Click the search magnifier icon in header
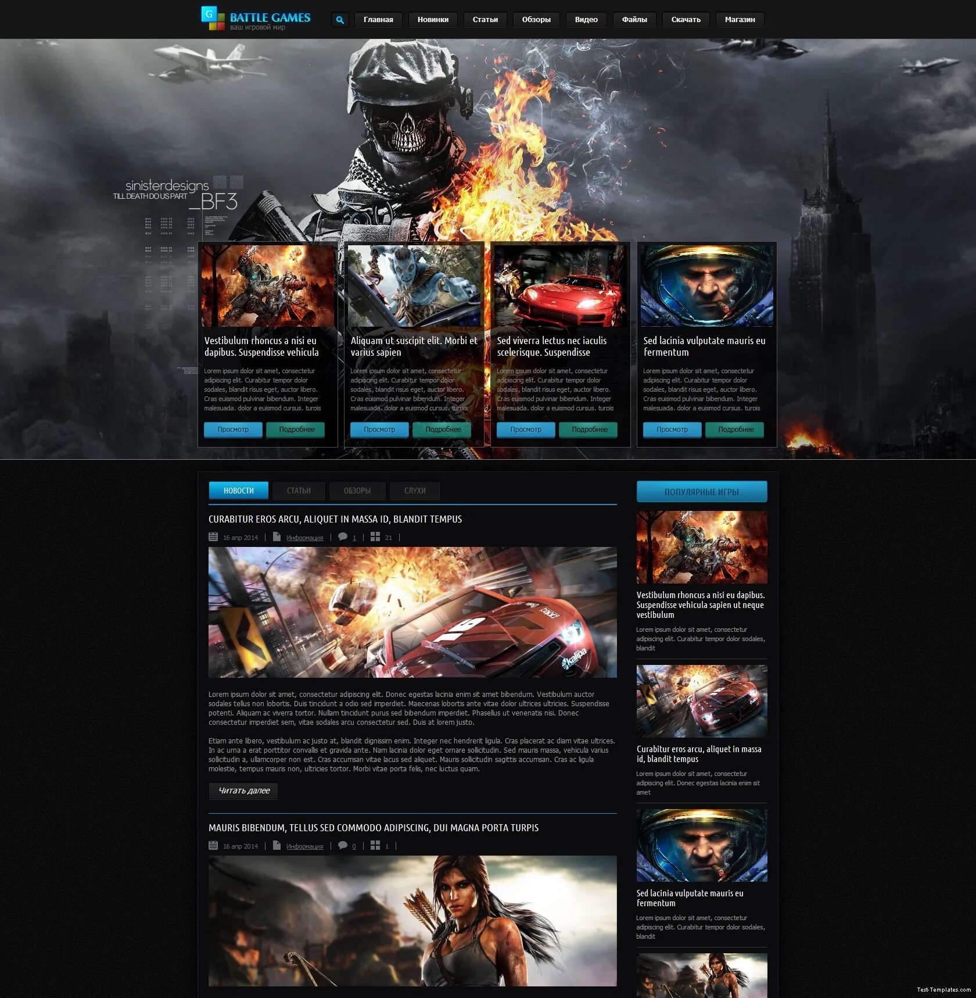The height and width of the screenshot is (998, 976). tap(340, 20)
